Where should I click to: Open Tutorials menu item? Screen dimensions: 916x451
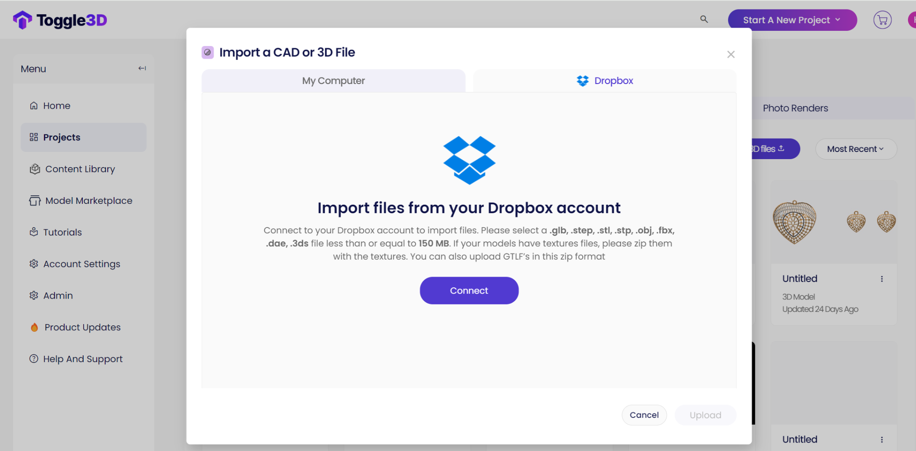84,232
